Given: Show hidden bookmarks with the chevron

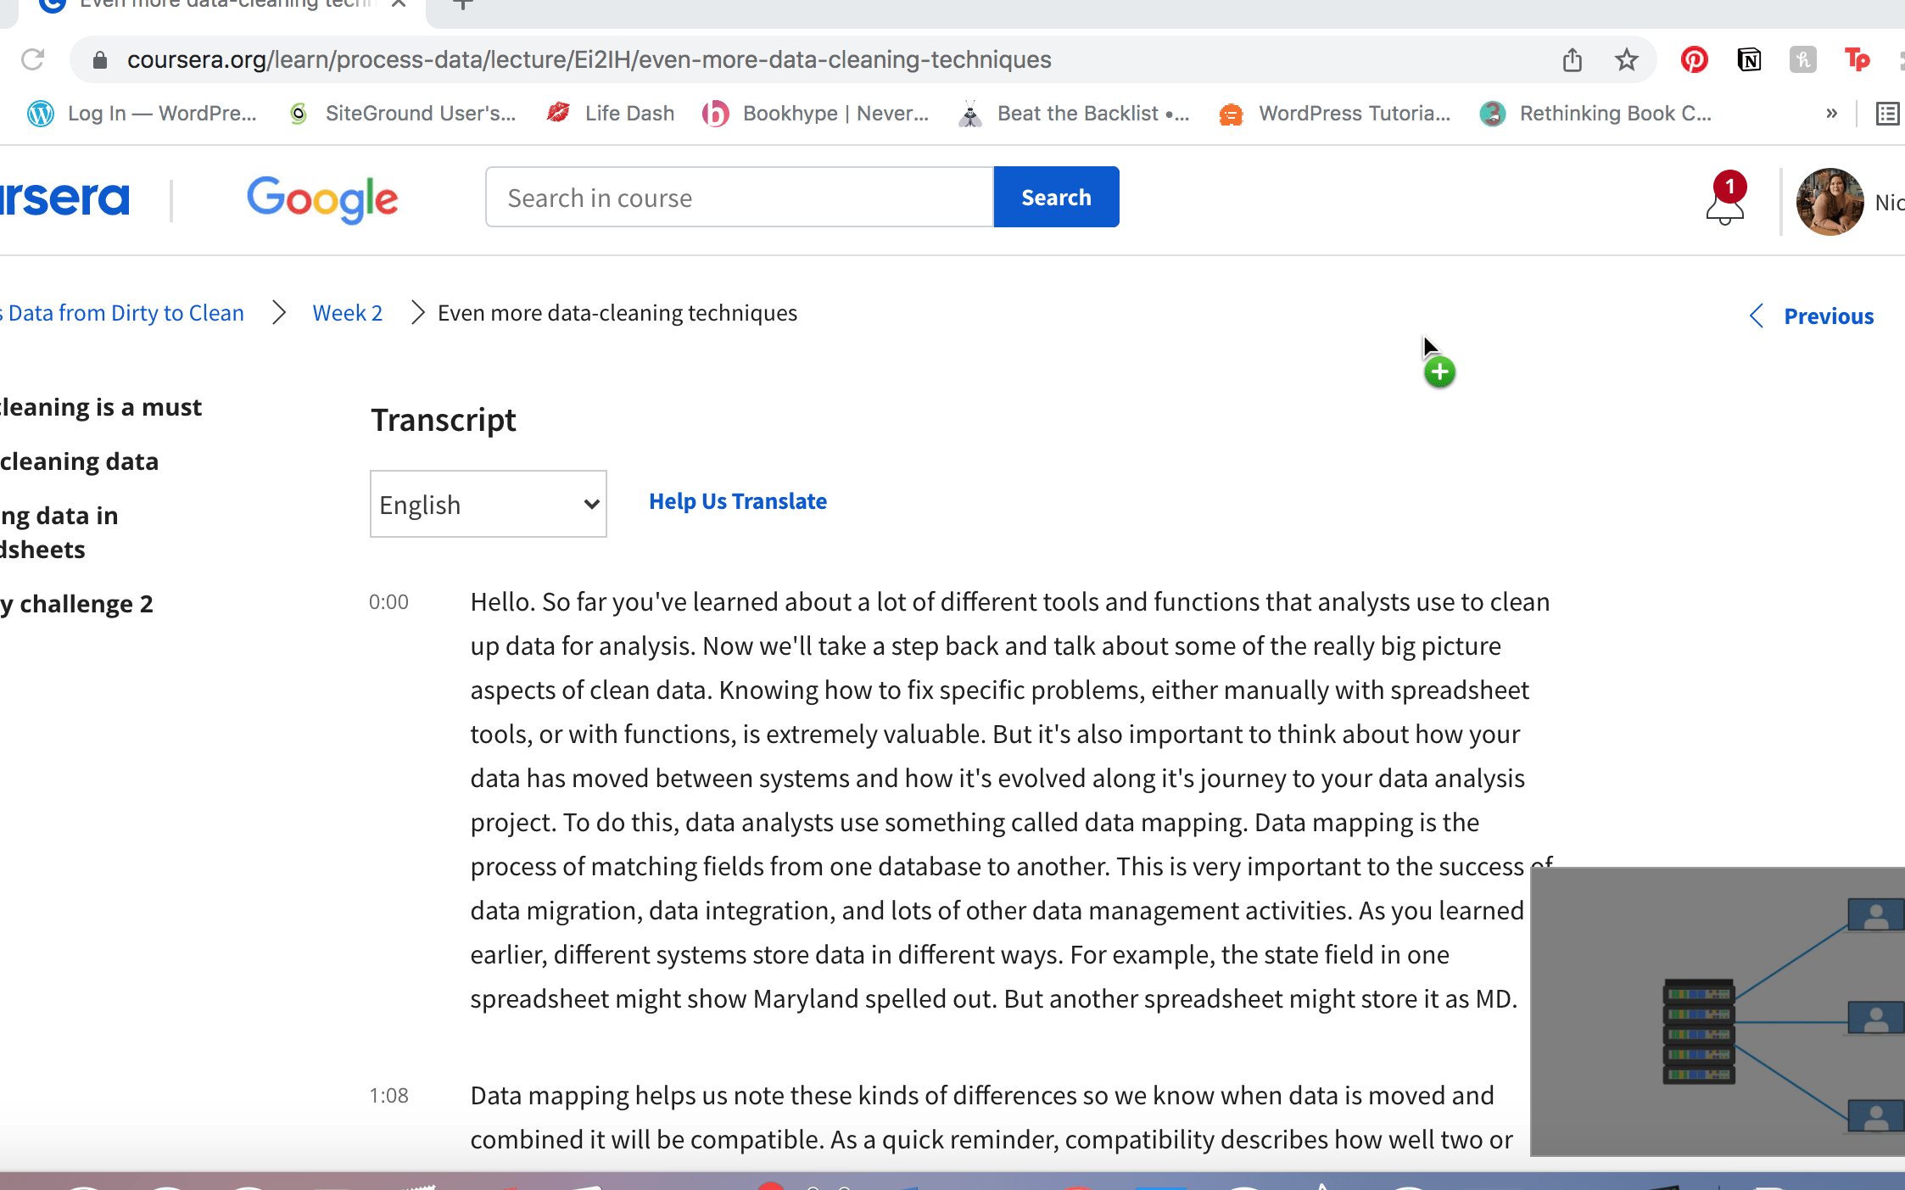Looking at the screenshot, I should pyautogui.click(x=1832, y=113).
